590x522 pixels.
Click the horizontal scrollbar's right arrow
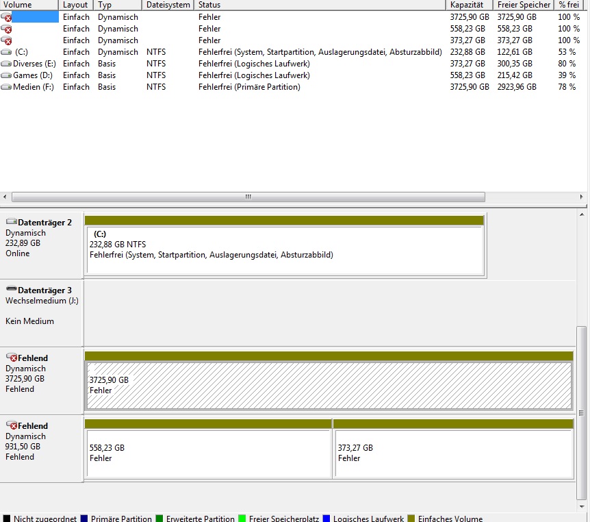581,197
